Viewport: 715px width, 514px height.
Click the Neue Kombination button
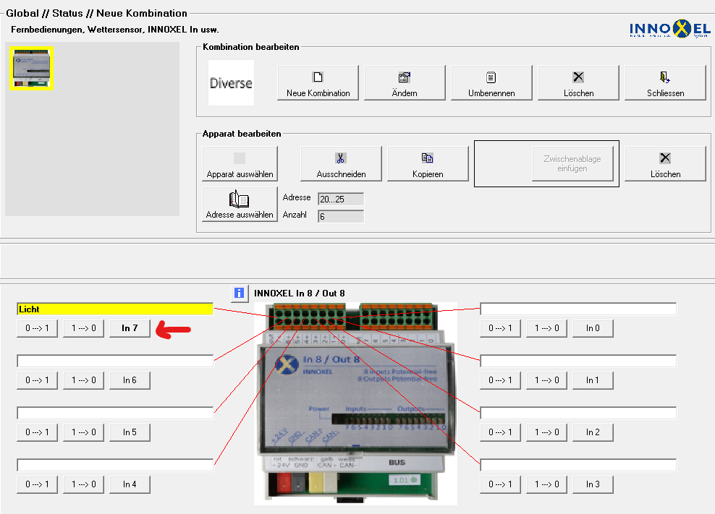(318, 82)
